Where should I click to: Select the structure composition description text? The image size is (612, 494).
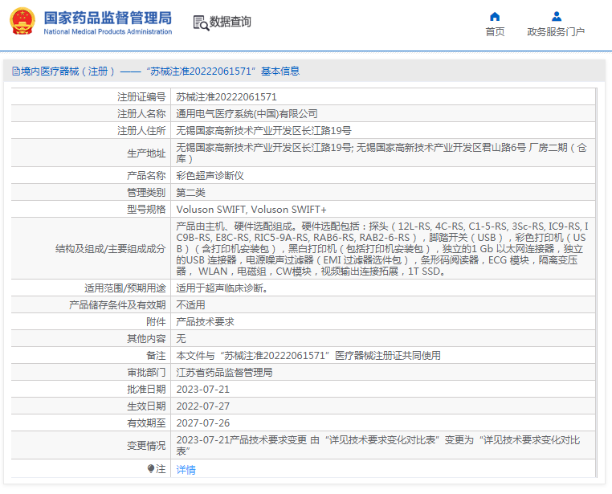click(382, 248)
